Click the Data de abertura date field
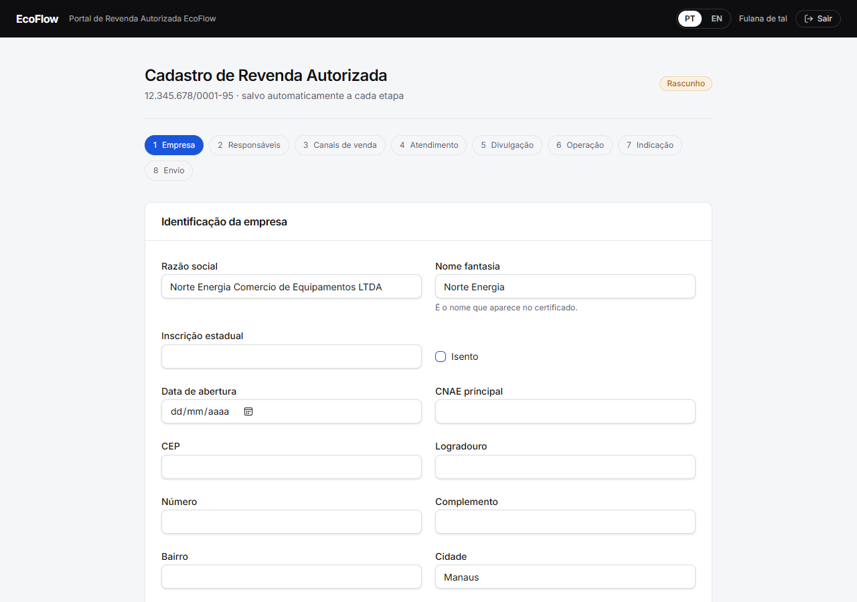This screenshot has height=602, width=857. click(291, 411)
